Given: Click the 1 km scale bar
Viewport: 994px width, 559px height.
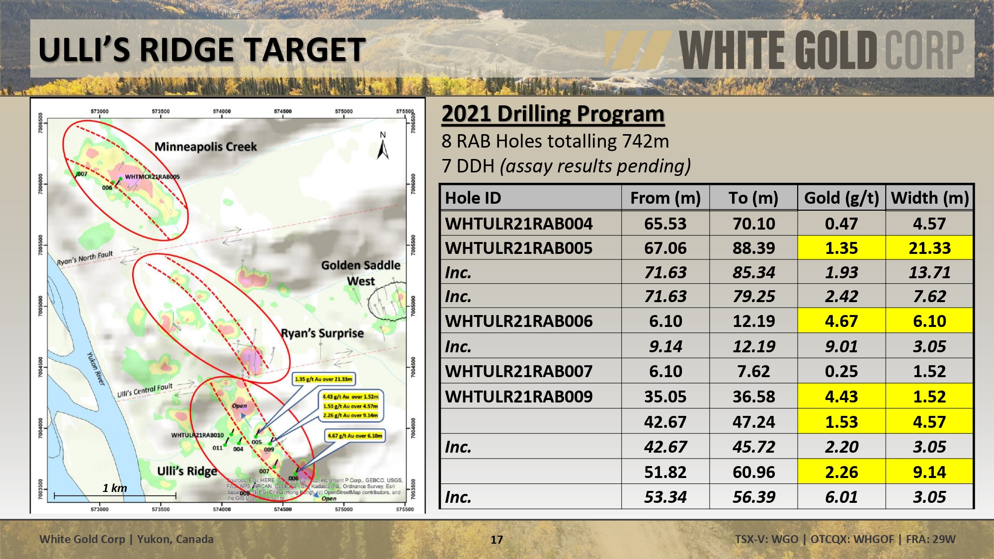Looking at the screenshot, I should coord(115,495).
